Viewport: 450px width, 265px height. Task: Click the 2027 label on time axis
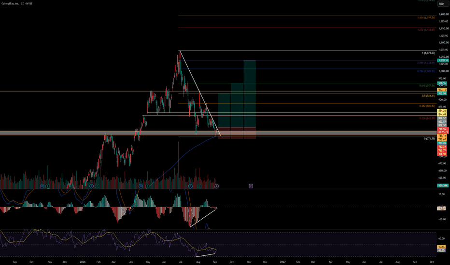coord(282,262)
